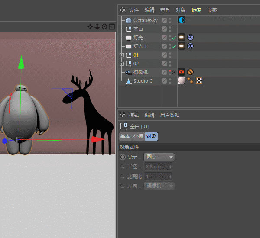Click the Octane light tag on 灯光.1 row
This screenshot has width=260, height=238.
[x=182, y=46]
